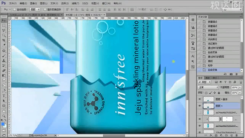This screenshot has height=138, width=245.
Task: Select the Horizontal Type tool
Action: point(4,96)
